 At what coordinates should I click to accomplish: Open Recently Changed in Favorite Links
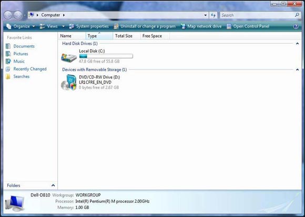(x=30, y=69)
